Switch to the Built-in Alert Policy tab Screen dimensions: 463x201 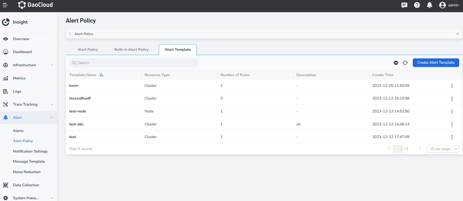point(131,49)
